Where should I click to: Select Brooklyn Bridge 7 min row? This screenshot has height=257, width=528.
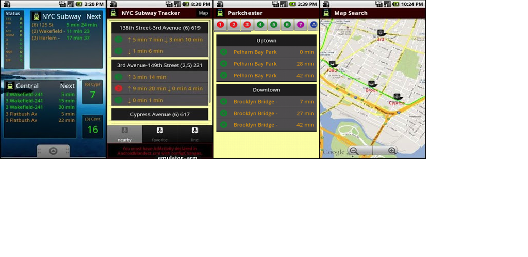click(x=267, y=102)
